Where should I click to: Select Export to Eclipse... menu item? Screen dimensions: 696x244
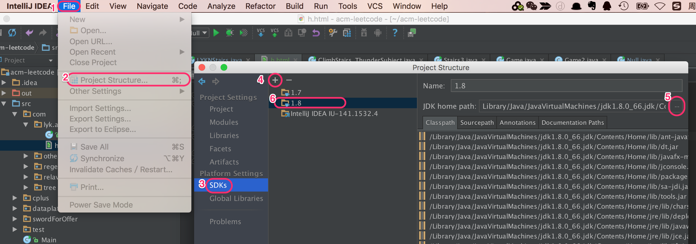click(125, 129)
